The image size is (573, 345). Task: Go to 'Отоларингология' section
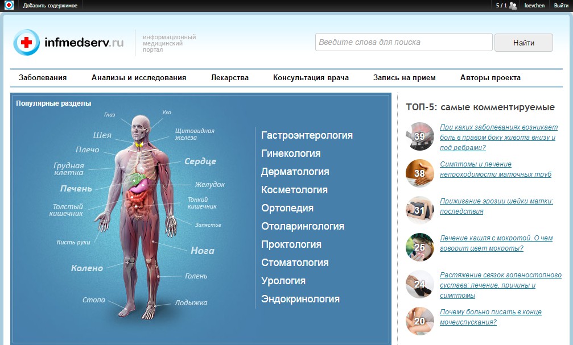(x=303, y=226)
